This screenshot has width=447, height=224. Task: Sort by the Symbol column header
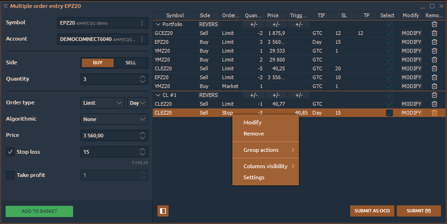click(175, 15)
